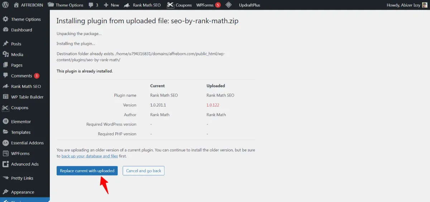Open Appearance in the sidebar
This screenshot has height=202, width=430.
23,192
